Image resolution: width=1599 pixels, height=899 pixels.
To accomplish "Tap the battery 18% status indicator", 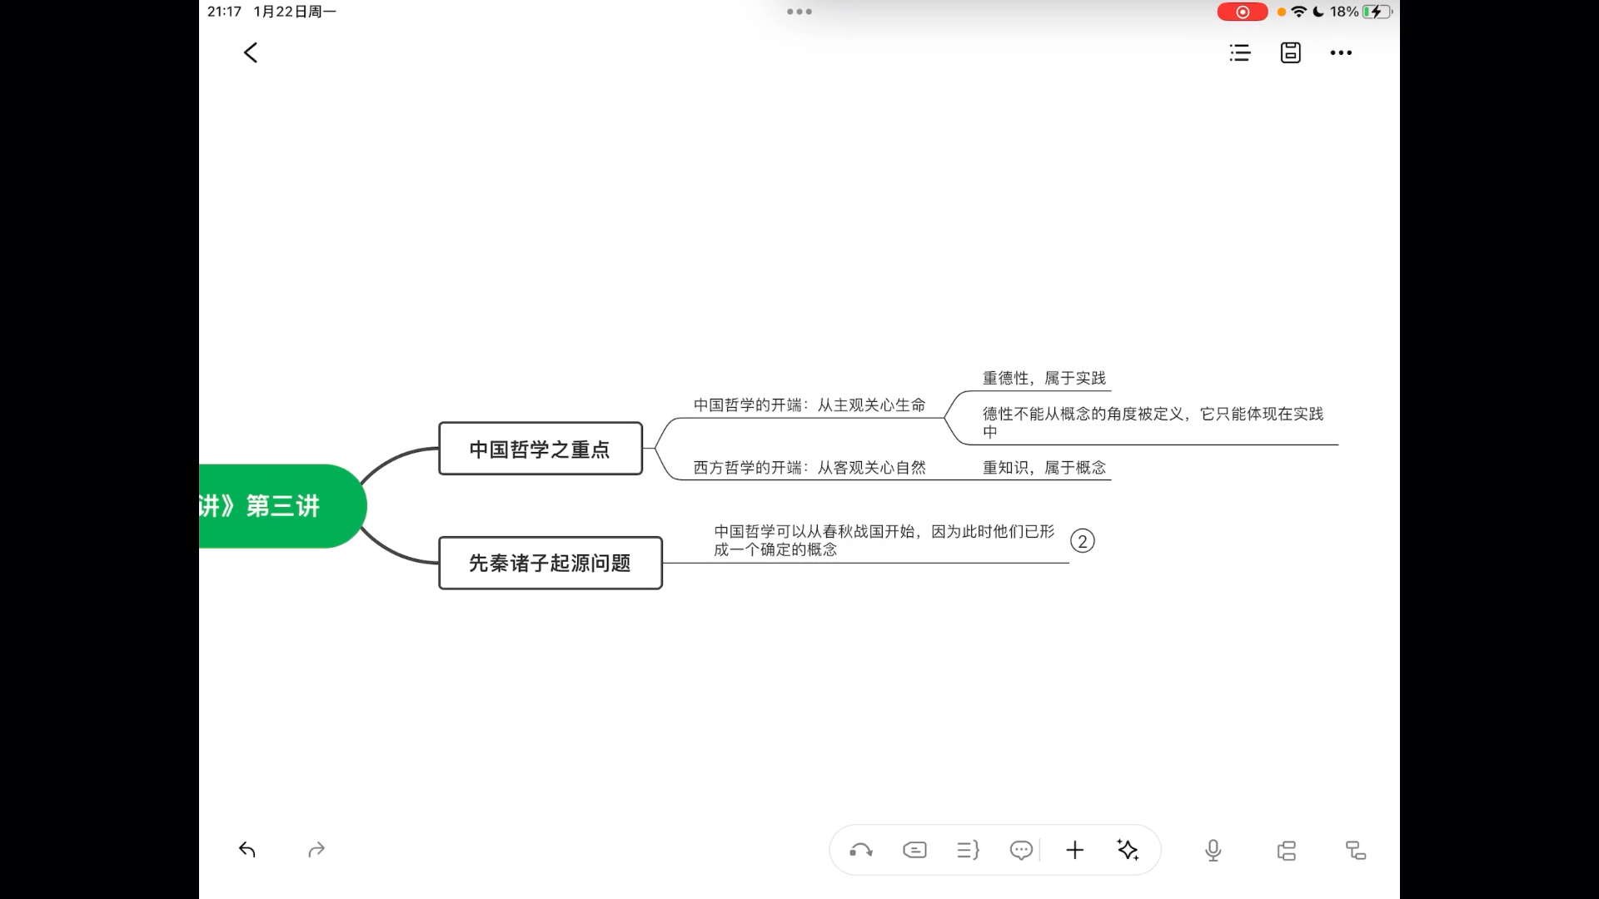I will (x=1361, y=12).
